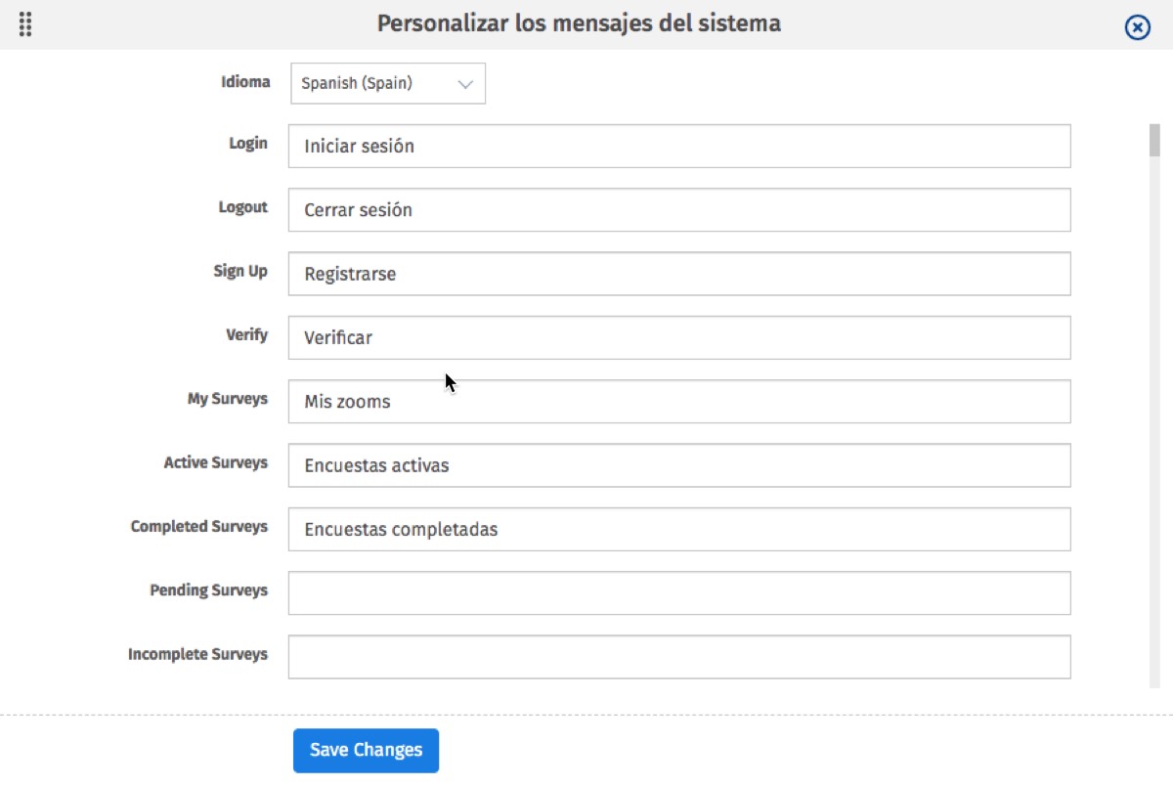1173x786 pixels.
Task: Click the Completed Surveys text box
Action: point(678,529)
